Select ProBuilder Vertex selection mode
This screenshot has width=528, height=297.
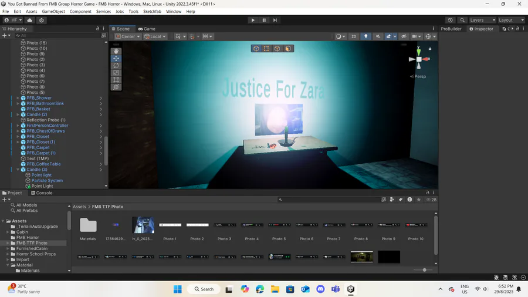266,49
